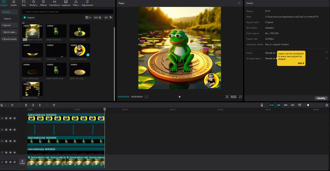Click the timeline zoom slider handle
The image size is (330, 171).
click(308, 105)
